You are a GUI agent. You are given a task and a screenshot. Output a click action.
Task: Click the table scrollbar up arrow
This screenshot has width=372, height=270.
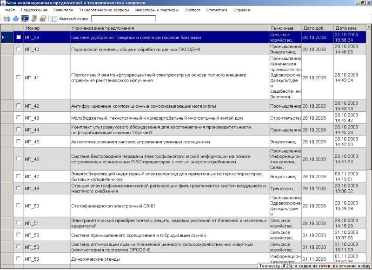[369, 27]
